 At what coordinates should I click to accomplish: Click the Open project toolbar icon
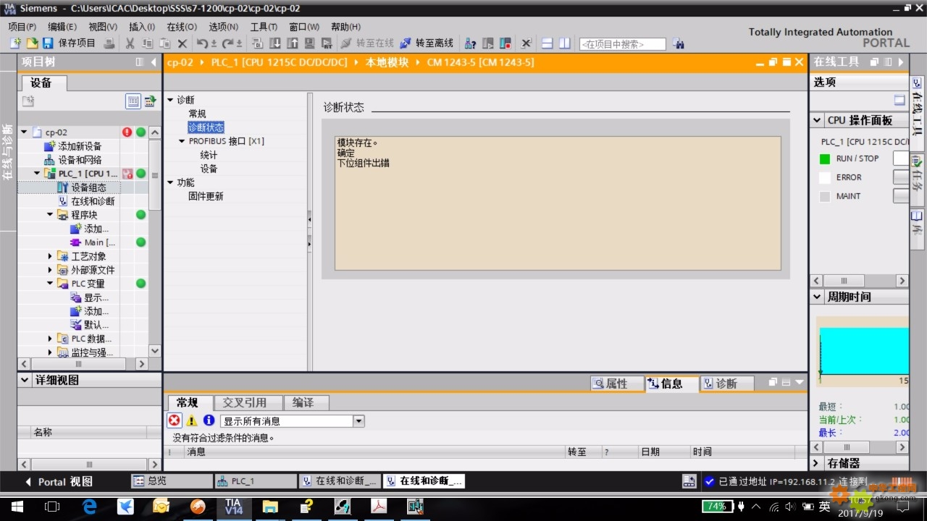point(32,43)
